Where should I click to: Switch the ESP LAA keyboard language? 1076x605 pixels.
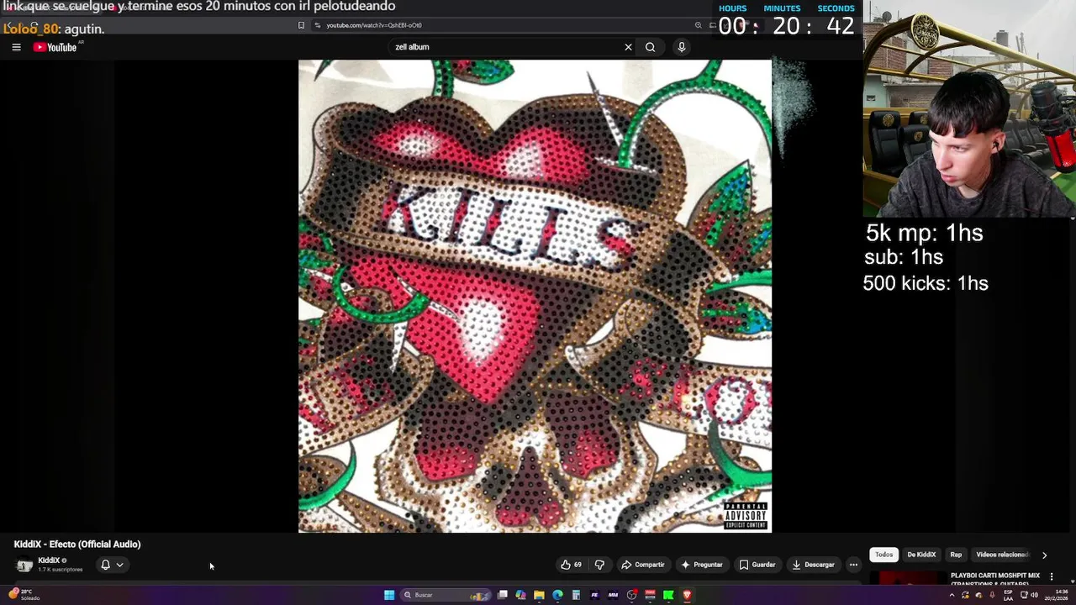(1008, 595)
